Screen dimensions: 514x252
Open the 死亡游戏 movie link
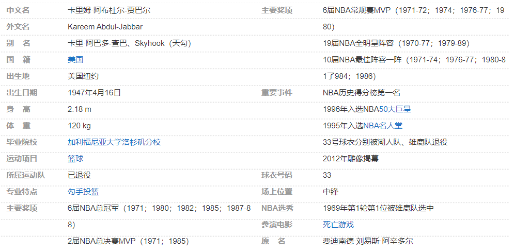pyautogui.click(x=339, y=225)
